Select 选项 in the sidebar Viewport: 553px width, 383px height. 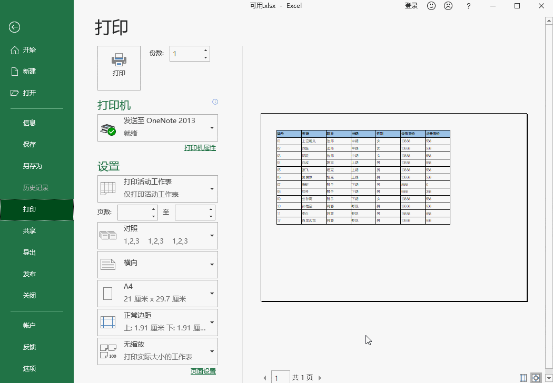[37, 368]
